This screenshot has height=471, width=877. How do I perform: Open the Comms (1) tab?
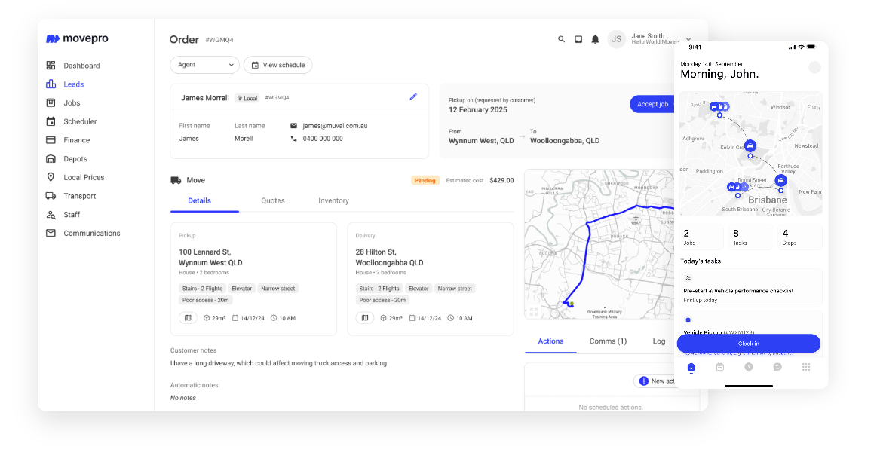pos(608,341)
